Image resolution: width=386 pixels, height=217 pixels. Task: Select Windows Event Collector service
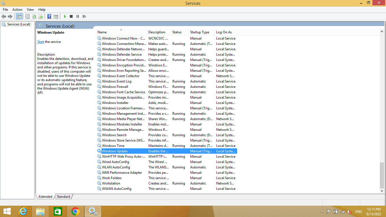(x=167, y=76)
